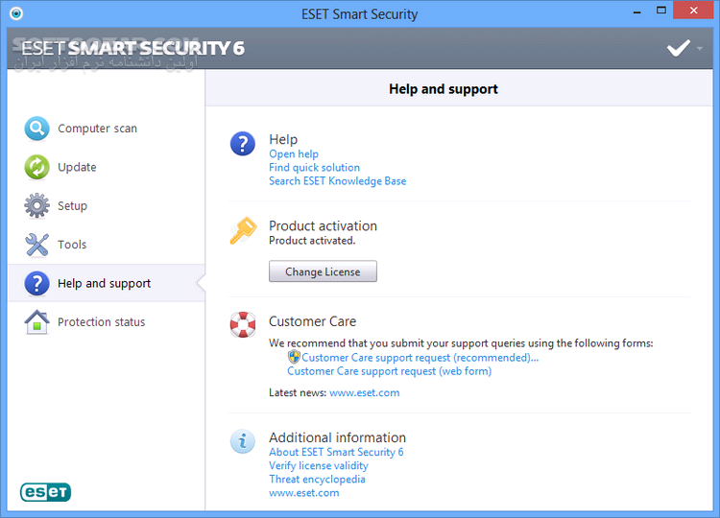This screenshot has width=720, height=518.
Task: Click the Setup gear icon
Action: (x=36, y=205)
